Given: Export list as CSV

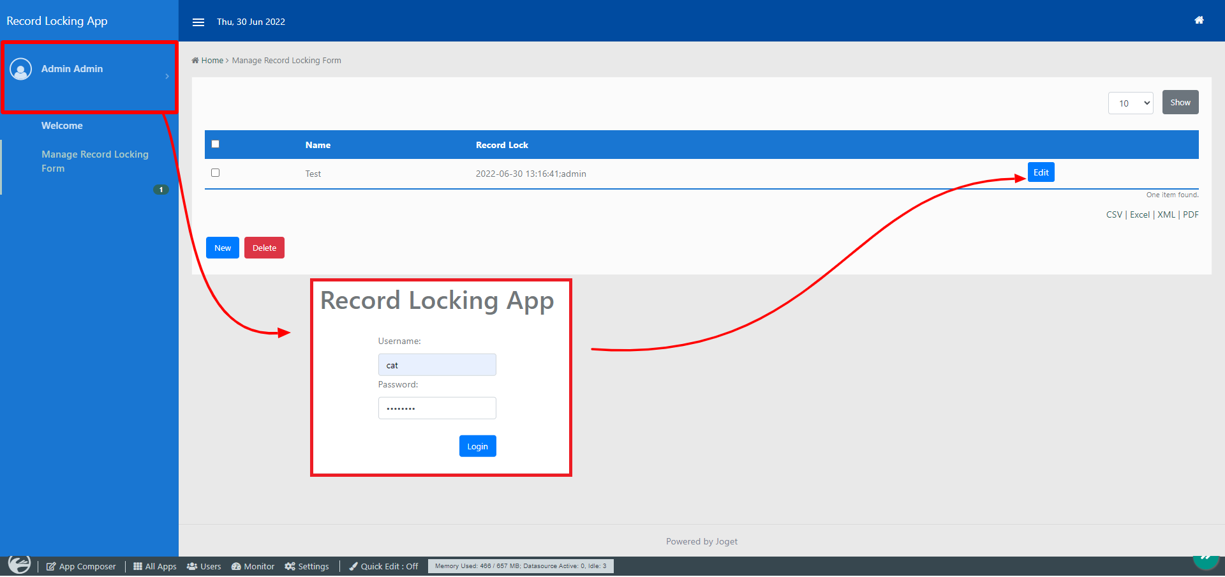Looking at the screenshot, I should pos(1114,215).
